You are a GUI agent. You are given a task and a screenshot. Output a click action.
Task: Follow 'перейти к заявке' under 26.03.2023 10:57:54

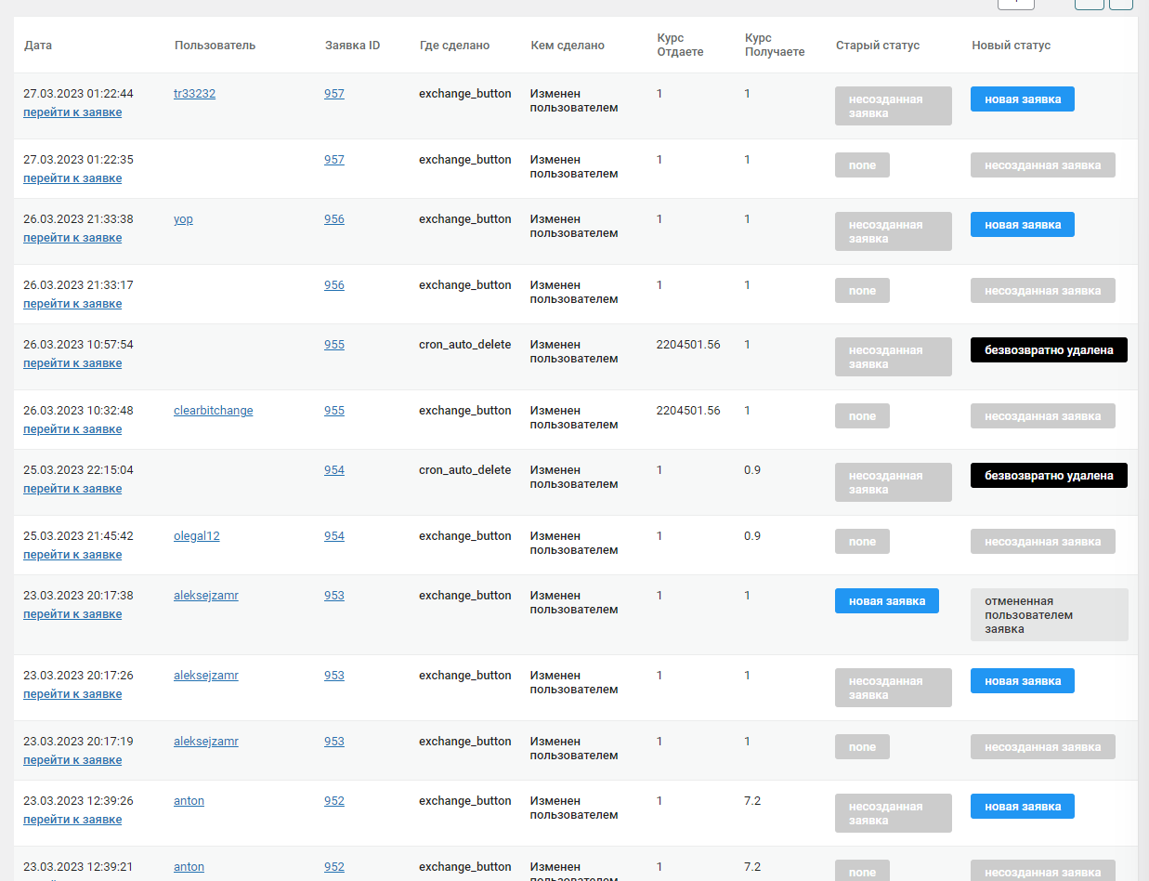tap(72, 363)
